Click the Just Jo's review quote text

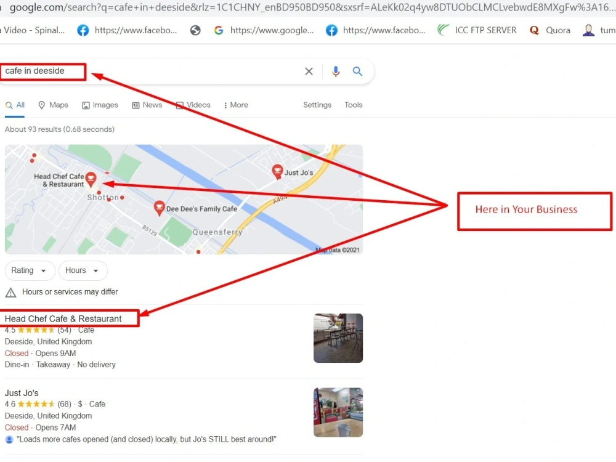(147, 439)
